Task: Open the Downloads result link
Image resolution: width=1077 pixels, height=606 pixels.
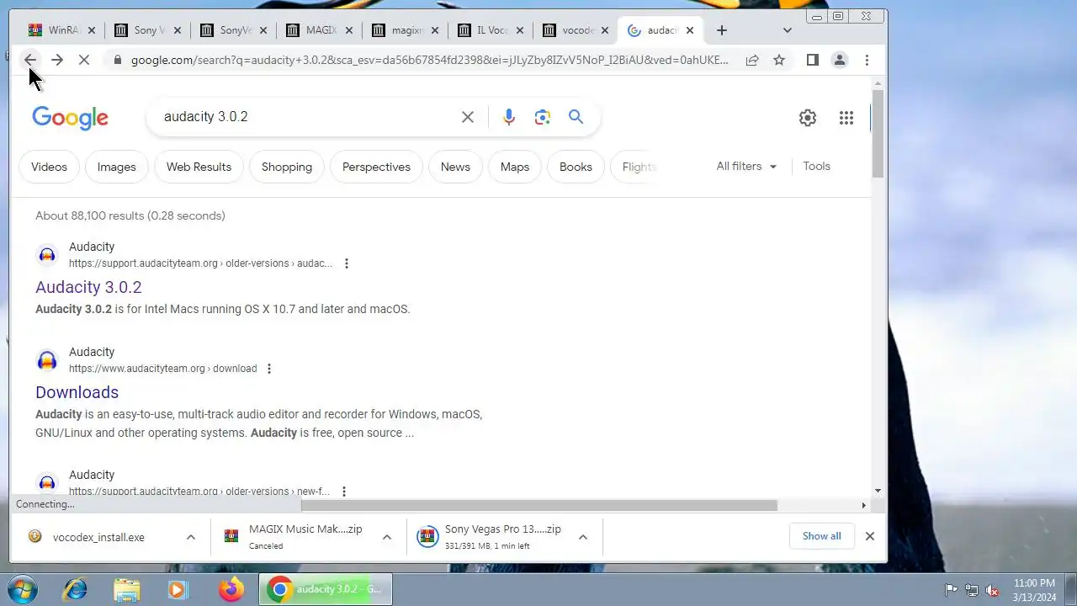Action: pos(77,392)
